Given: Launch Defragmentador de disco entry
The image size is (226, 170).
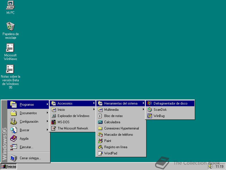Looking at the screenshot, I should tap(170, 103).
